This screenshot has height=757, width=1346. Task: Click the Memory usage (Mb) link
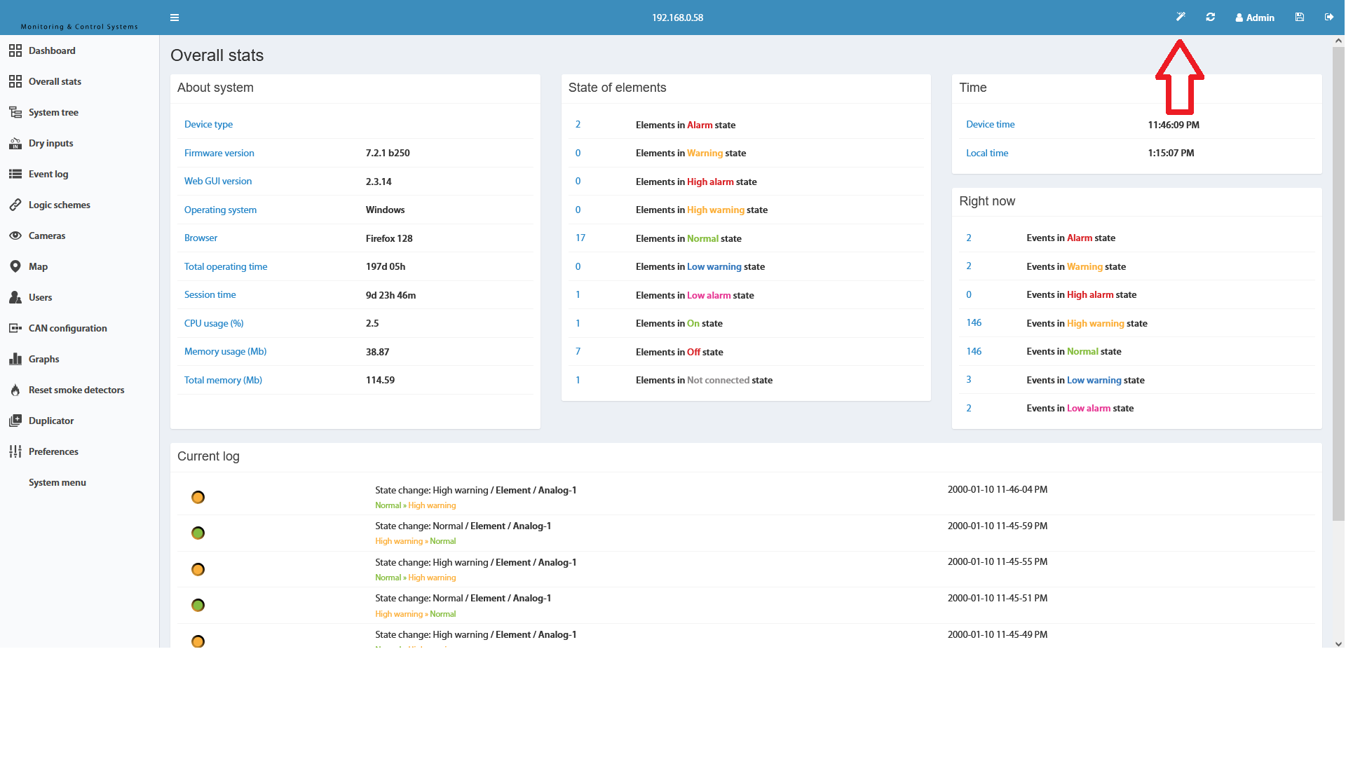(x=225, y=351)
